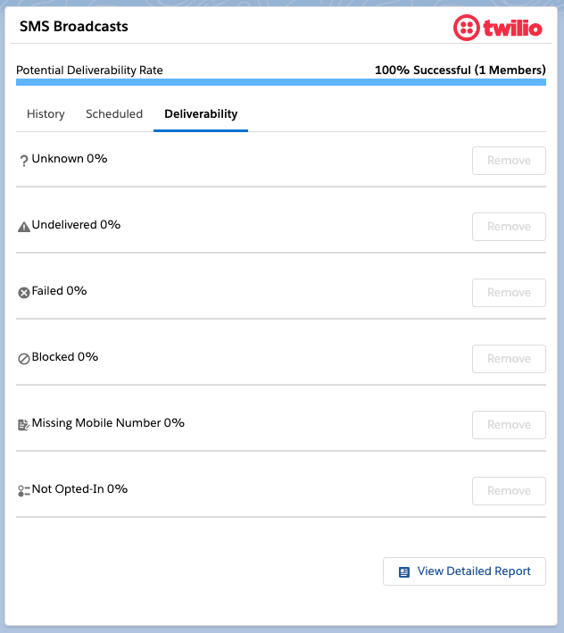Click the Unknown question mark icon
The height and width of the screenshot is (633, 564).
coord(24,161)
